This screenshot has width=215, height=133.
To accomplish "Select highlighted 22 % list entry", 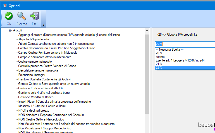I will click(159, 68).
